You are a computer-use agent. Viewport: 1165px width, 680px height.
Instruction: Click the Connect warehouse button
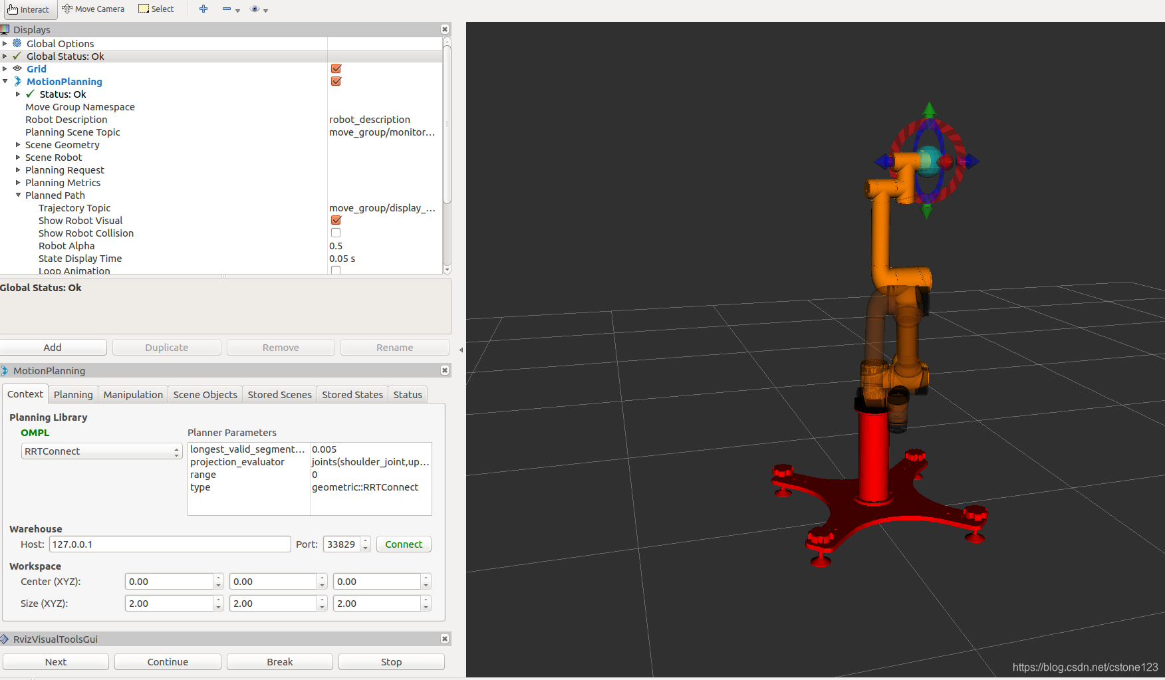point(404,544)
